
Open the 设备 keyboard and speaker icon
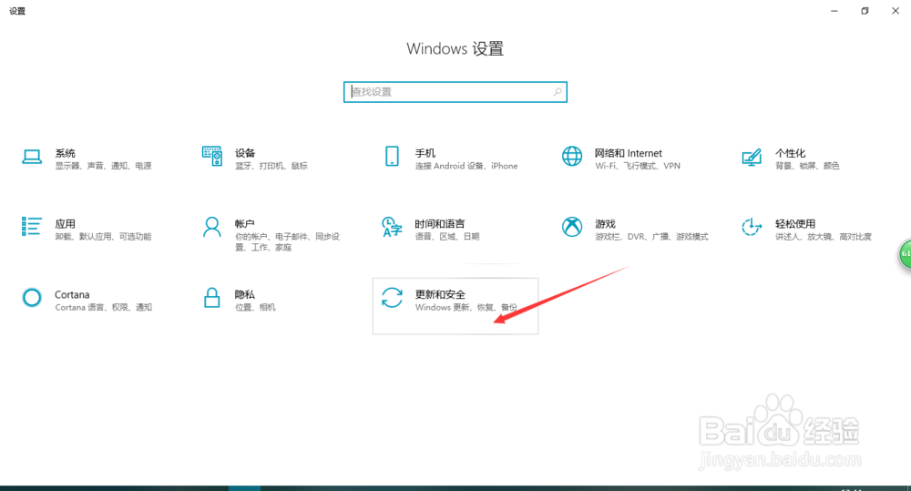coord(212,157)
